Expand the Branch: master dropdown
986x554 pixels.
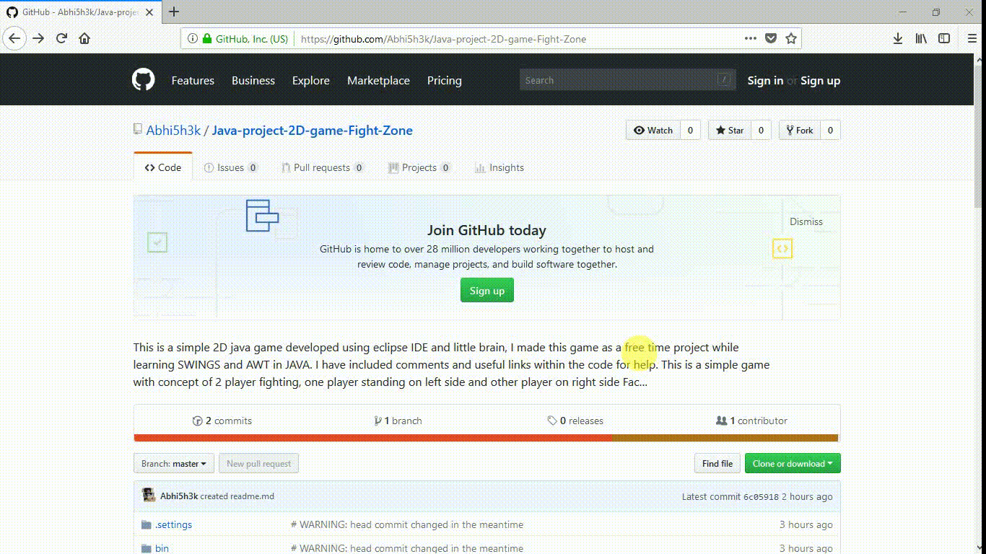click(x=174, y=464)
